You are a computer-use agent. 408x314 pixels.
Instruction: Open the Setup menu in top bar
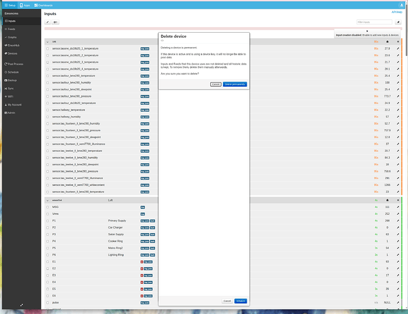[x=10, y=5]
